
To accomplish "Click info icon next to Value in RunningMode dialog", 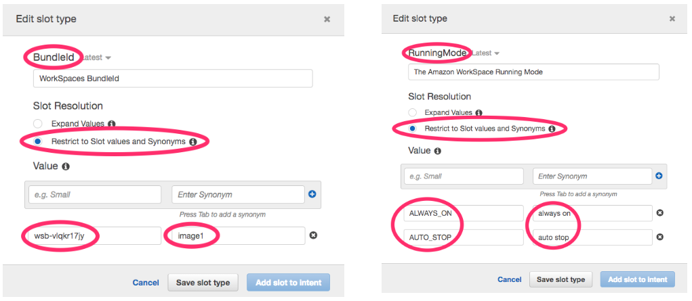I will (x=438, y=151).
